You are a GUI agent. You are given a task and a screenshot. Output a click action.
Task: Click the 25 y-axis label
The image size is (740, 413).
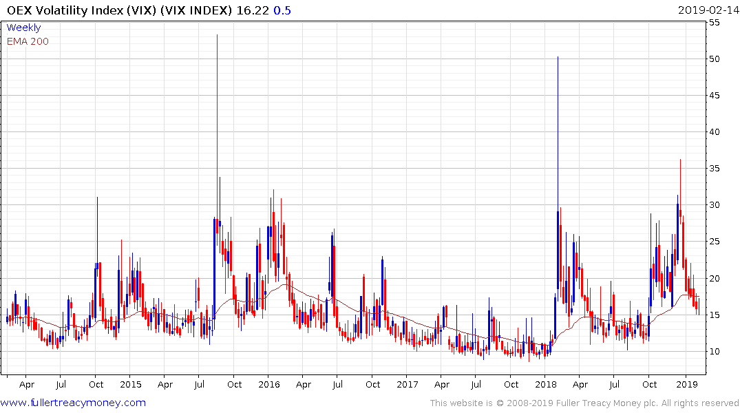pyautogui.click(x=714, y=242)
